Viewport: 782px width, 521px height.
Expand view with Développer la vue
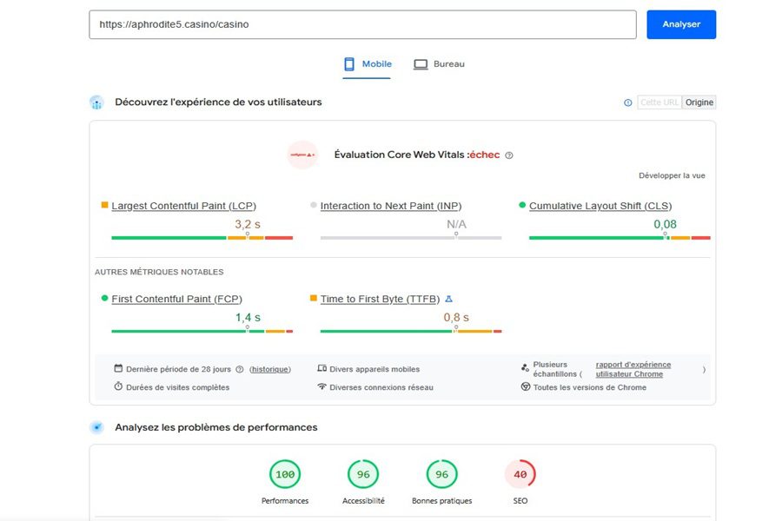click(x=672, y=175)
